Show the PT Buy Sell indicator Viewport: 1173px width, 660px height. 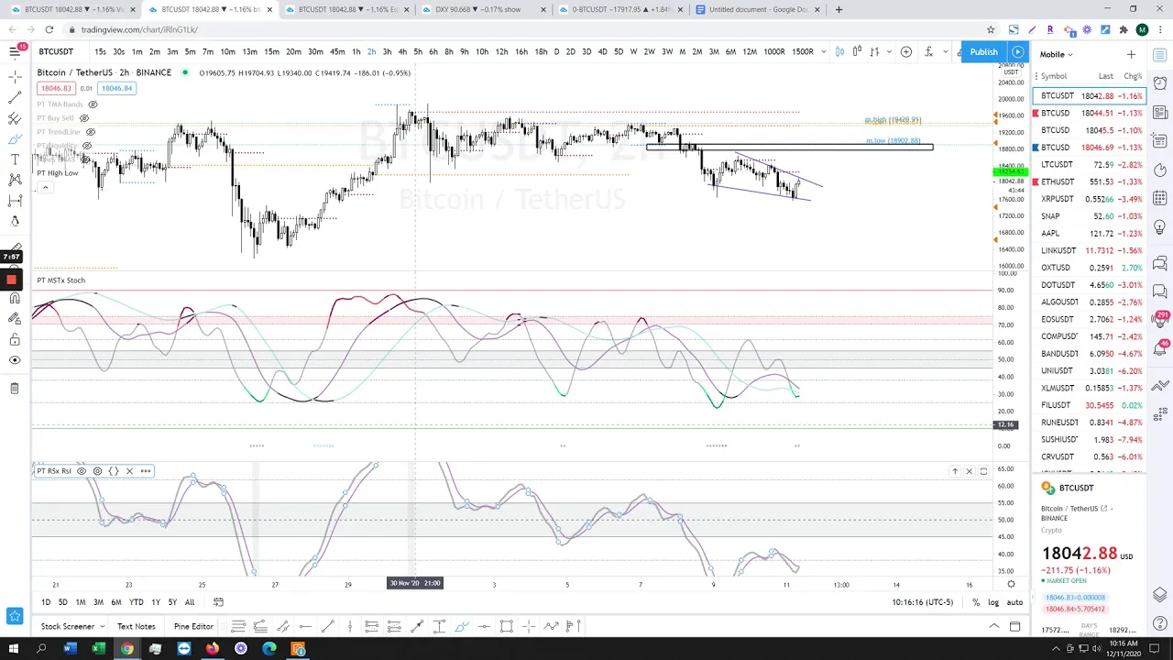point(84,118)
